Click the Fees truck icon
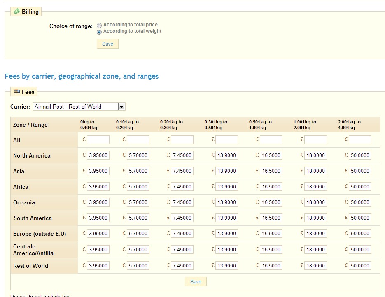The height and width of the screenshot is (297, 385). point(16,92)
